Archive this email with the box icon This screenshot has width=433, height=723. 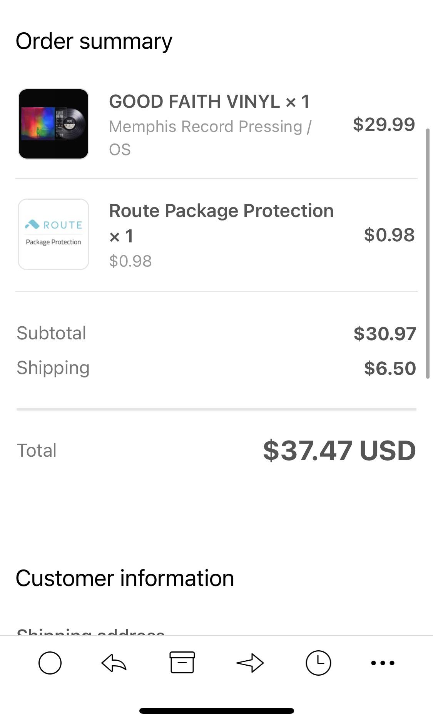click(182, 662)
